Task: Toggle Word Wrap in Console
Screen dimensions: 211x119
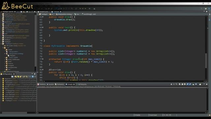Action: [x=185, y=84]
